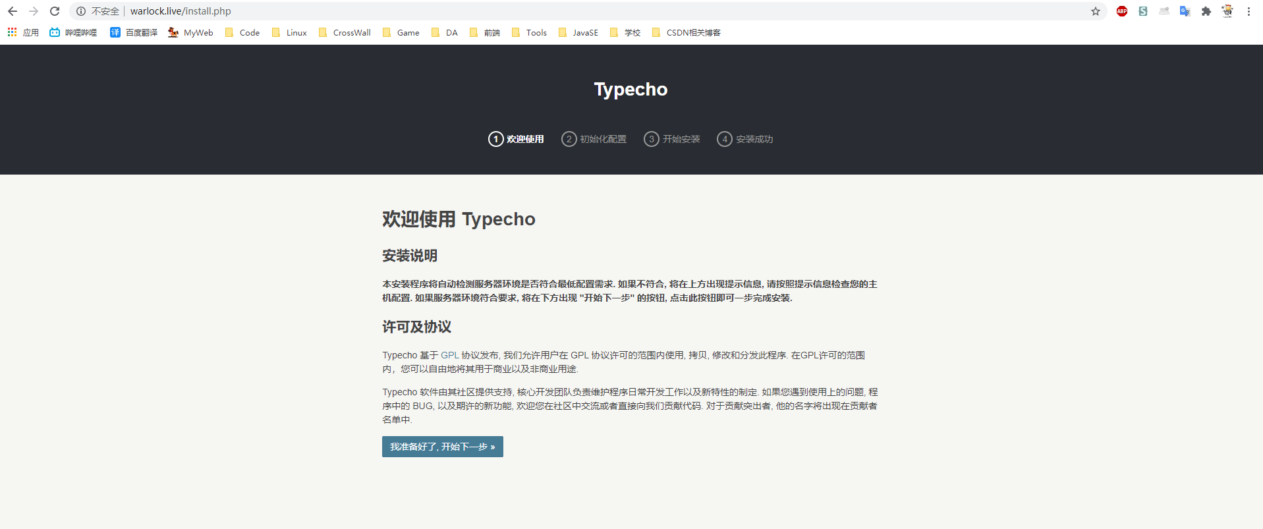Viewport: 1263px width, 529px height.
Task: Expand the CrossWall bookmark folder
Action: (x=345, y=32)
